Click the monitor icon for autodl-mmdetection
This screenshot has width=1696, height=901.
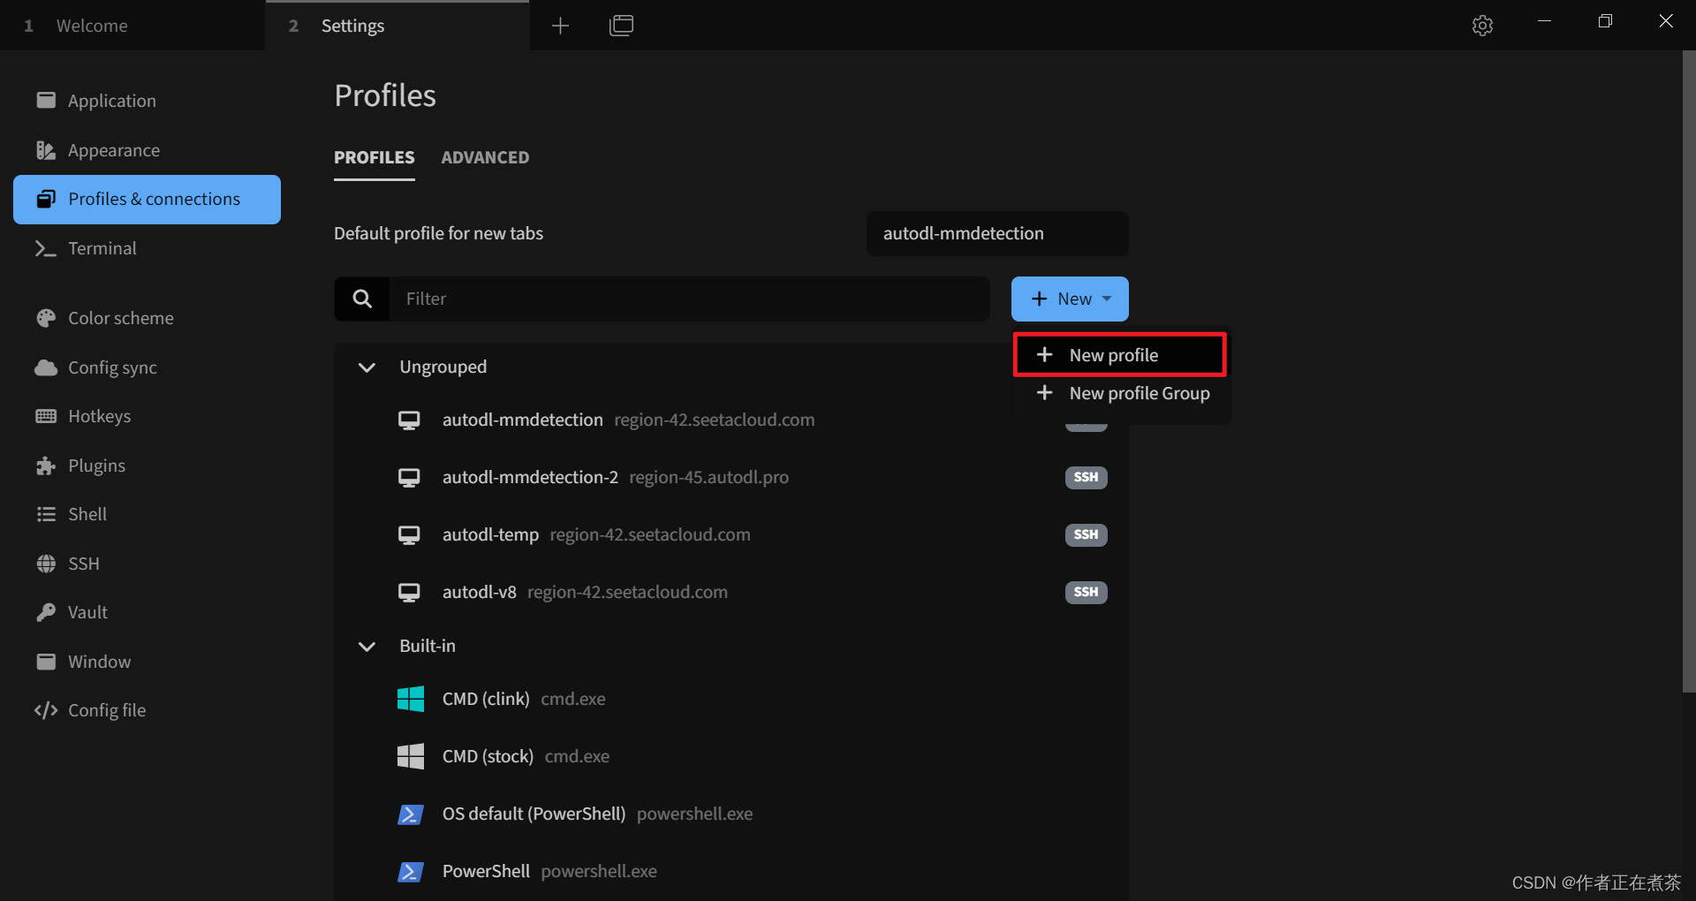409,420
